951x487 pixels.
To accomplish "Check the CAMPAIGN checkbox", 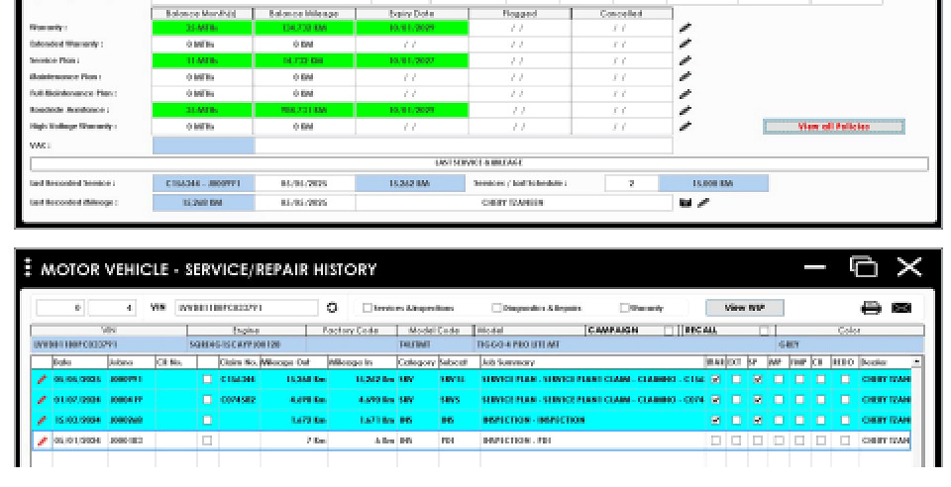I will point(669,331).
